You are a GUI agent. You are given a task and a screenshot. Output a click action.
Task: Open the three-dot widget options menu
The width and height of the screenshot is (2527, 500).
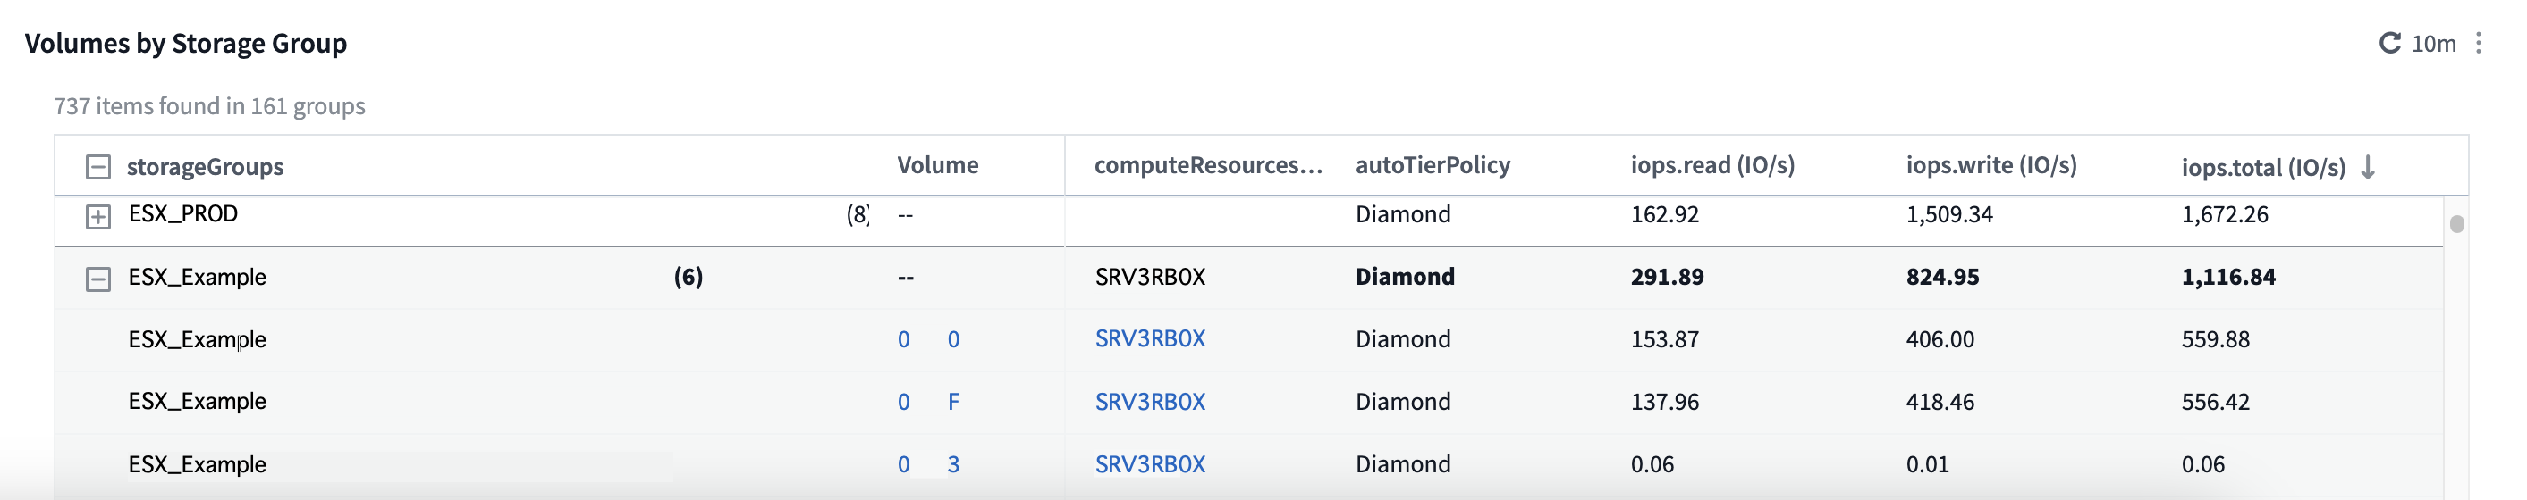[x=2478, y=43]
